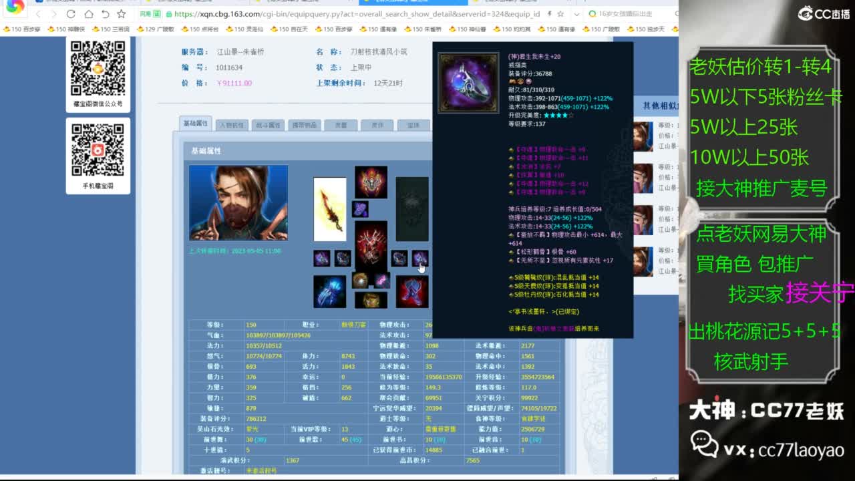Click the colorful browser logo icon
The width and height of the screenshot is (855, 481).
[x=15, y=6]
